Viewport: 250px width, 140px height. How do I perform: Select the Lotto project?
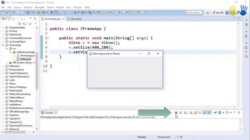(12, 80)
